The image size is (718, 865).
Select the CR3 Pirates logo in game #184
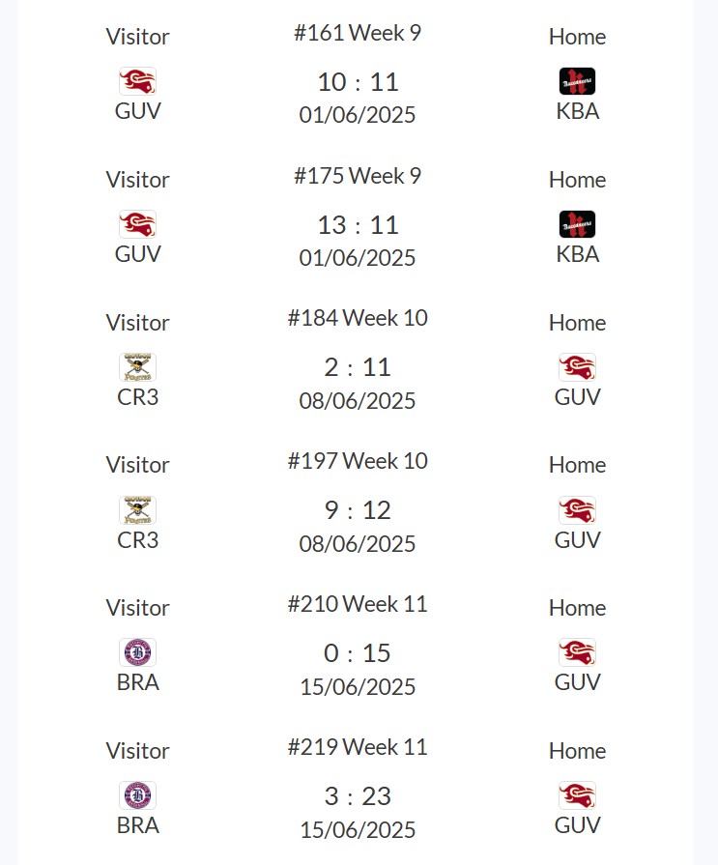(x=137, y=367)
